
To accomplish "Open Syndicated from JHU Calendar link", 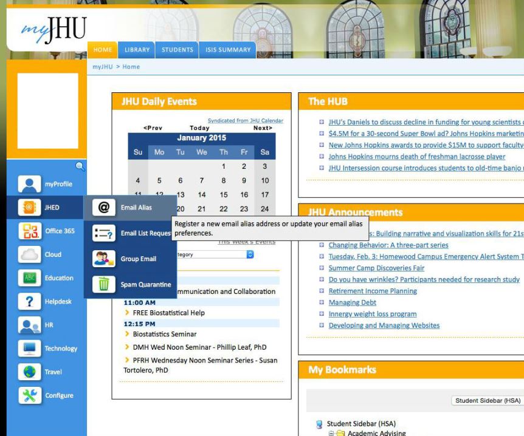I will tap(246, 120).
